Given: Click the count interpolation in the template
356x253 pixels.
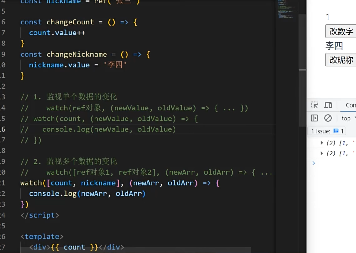Looking at the screenshot, I should (75, 247).
